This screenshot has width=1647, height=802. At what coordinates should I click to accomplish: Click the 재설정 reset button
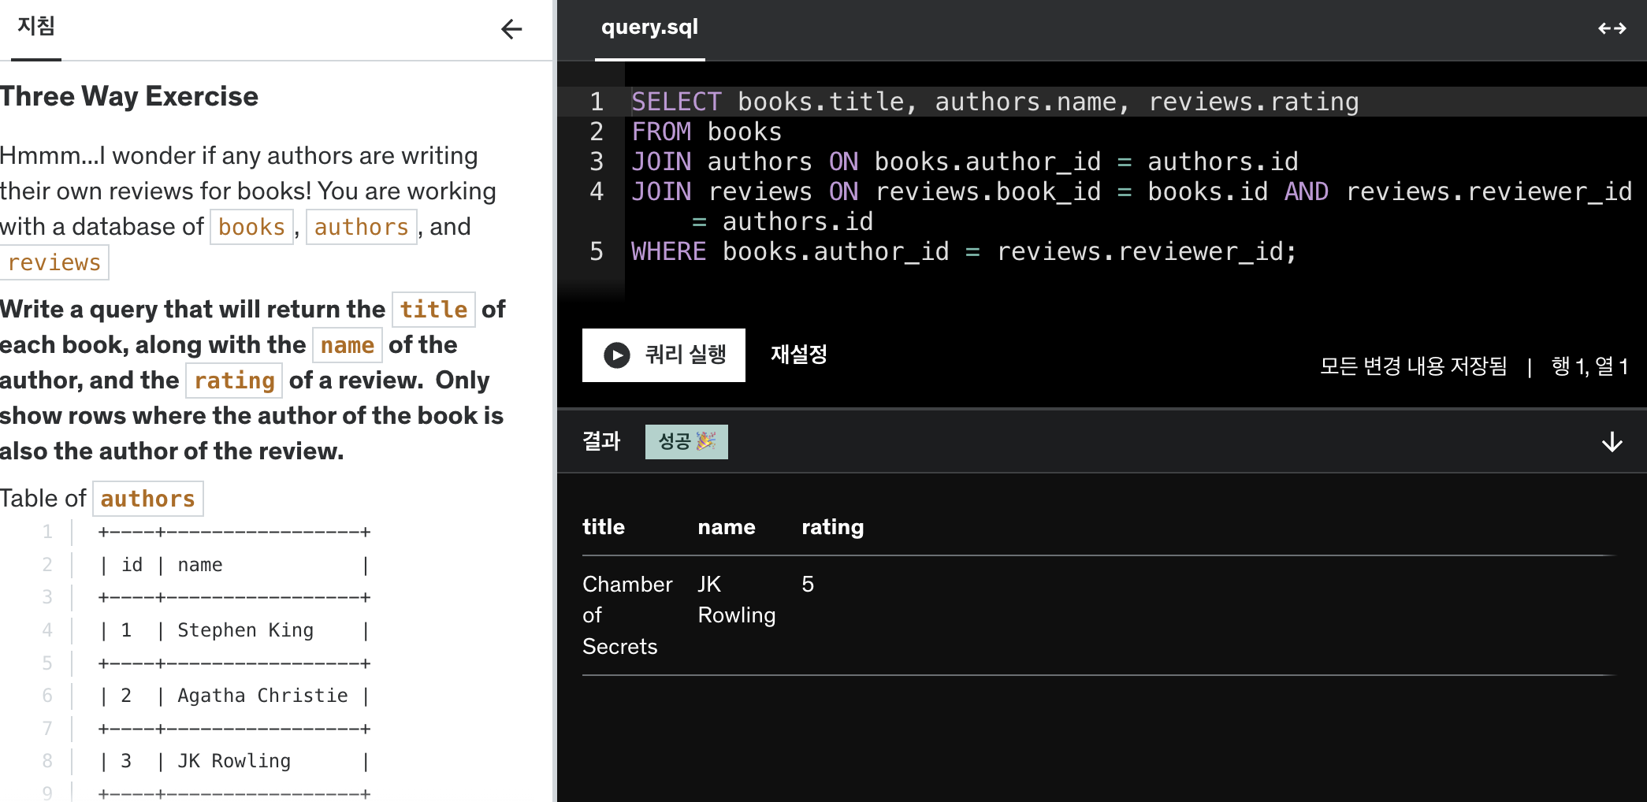[x=799, y=355]
